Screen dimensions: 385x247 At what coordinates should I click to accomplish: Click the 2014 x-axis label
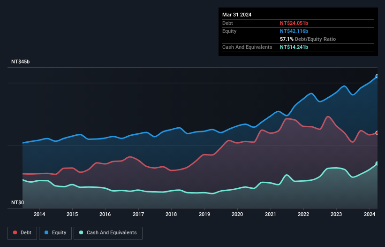click(39, 214)
